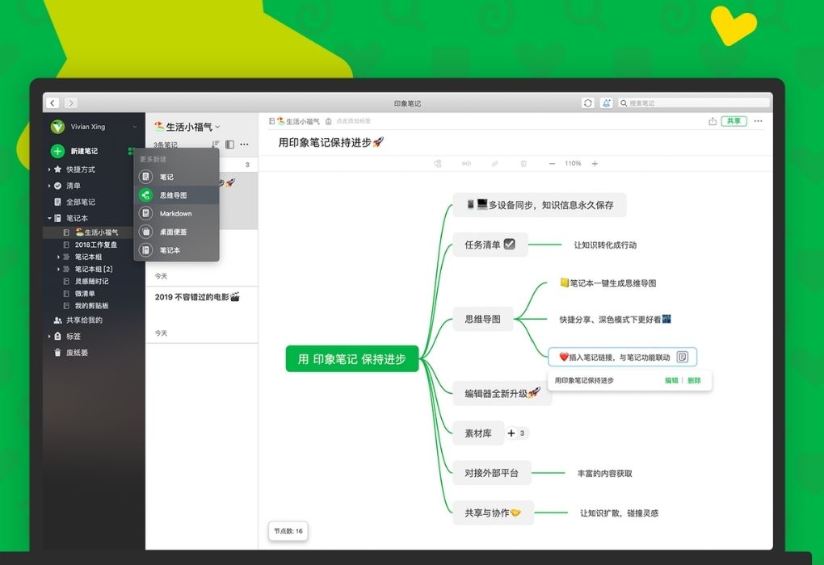The height and width of the screenshot is (565, 824).
Task: Select the 对接外部平台 mind map node
Action: (x=492, y=473)
